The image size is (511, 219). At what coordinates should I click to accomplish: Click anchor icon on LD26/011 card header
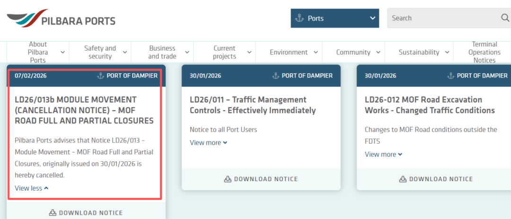coord(275,76)
